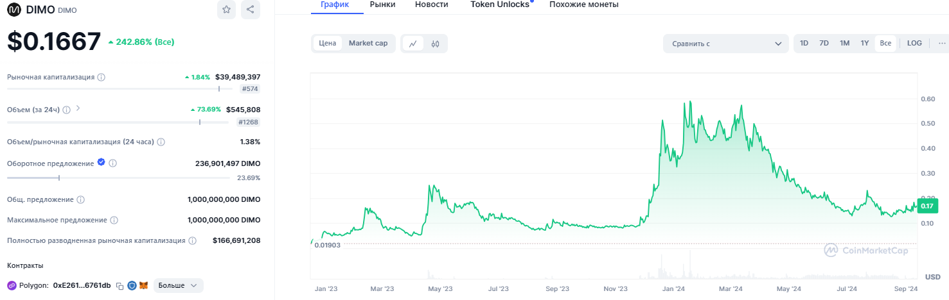
Task: Info icon next to Максимальное предложение
Action: [x=114, y=220]
